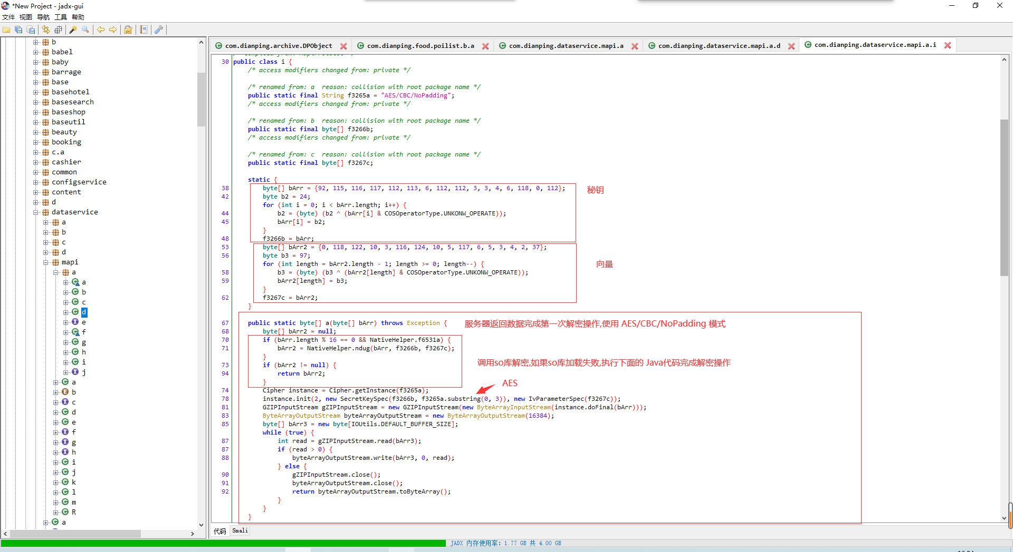Expand the barrage package node
1013x552 pixels.
36,72
